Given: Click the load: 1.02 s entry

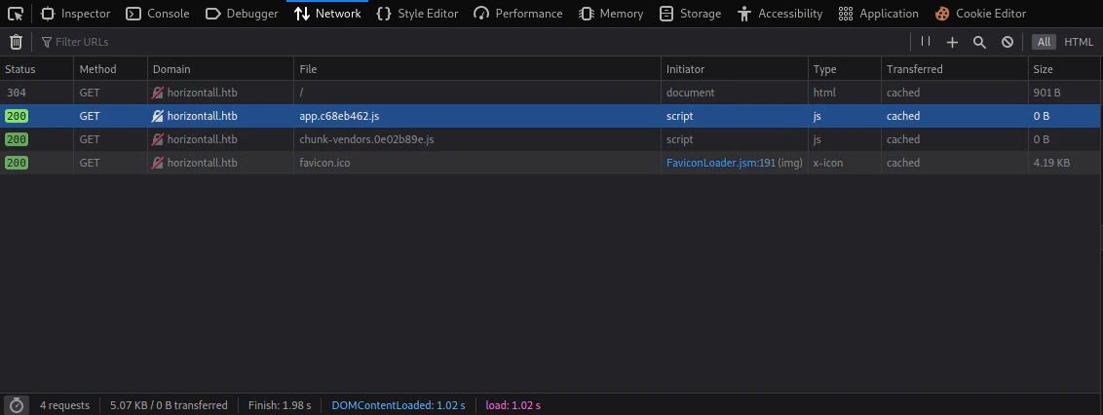Looking at the screenshot, I should 513,405.
